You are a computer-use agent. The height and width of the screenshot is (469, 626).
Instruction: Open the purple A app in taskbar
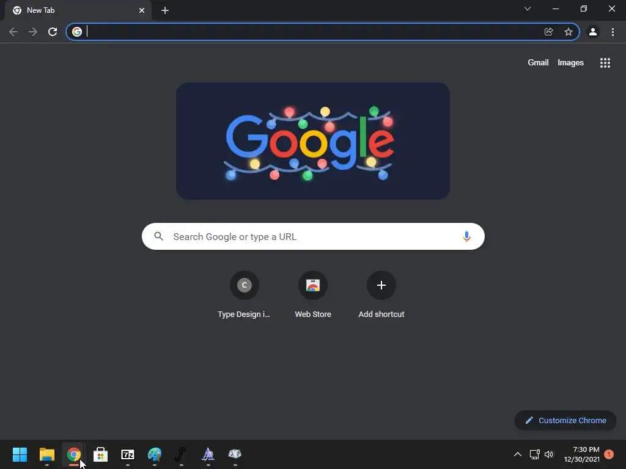click(208, 454)
